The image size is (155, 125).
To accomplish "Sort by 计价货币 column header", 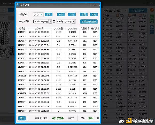I will [95, 29].
